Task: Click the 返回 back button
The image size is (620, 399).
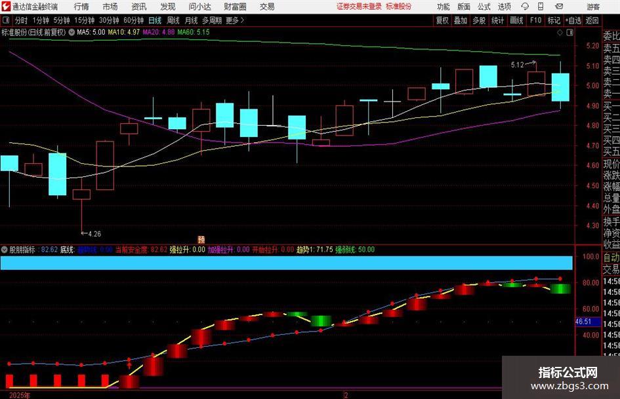Action: coord(592,20)
